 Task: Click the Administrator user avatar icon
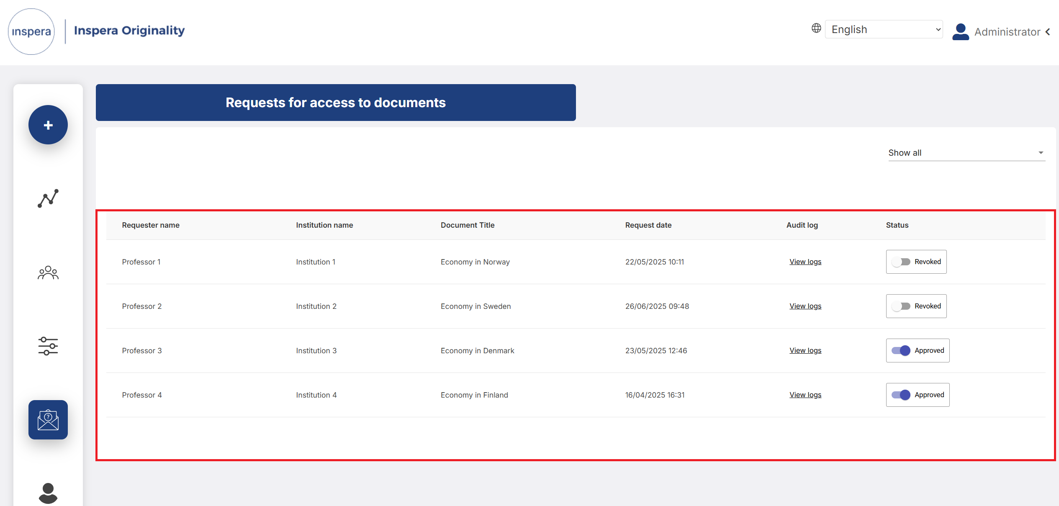(x=961, y=32)
